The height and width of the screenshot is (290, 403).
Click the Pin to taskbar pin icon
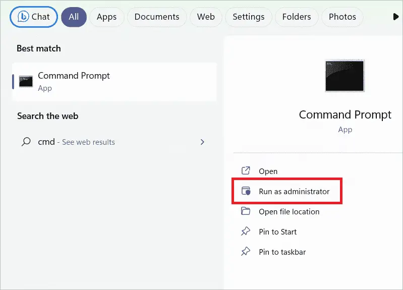pyautogui.click(x=246, y=251)
